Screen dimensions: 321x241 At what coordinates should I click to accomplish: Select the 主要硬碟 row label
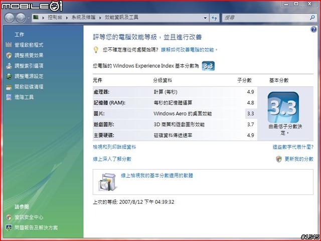point(104,135)
